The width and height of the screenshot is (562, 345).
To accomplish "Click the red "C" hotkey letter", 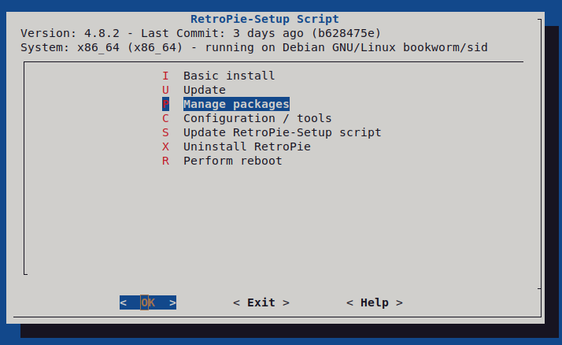I will pos(165,118).
